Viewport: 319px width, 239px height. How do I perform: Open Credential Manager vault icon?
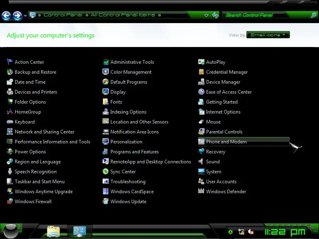tap(201, 72)
